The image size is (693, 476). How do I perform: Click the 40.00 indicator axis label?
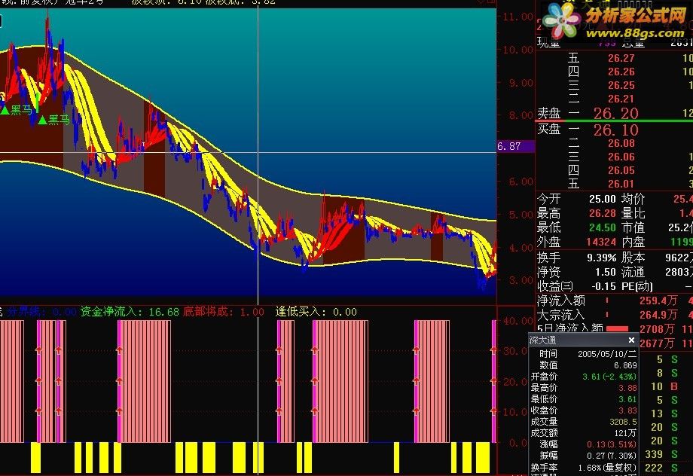coord(518,320)
